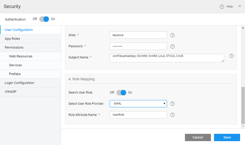Click into the Role Attribute Name field
The width and height of the screenshot is (245, 145).
(138, 115)
